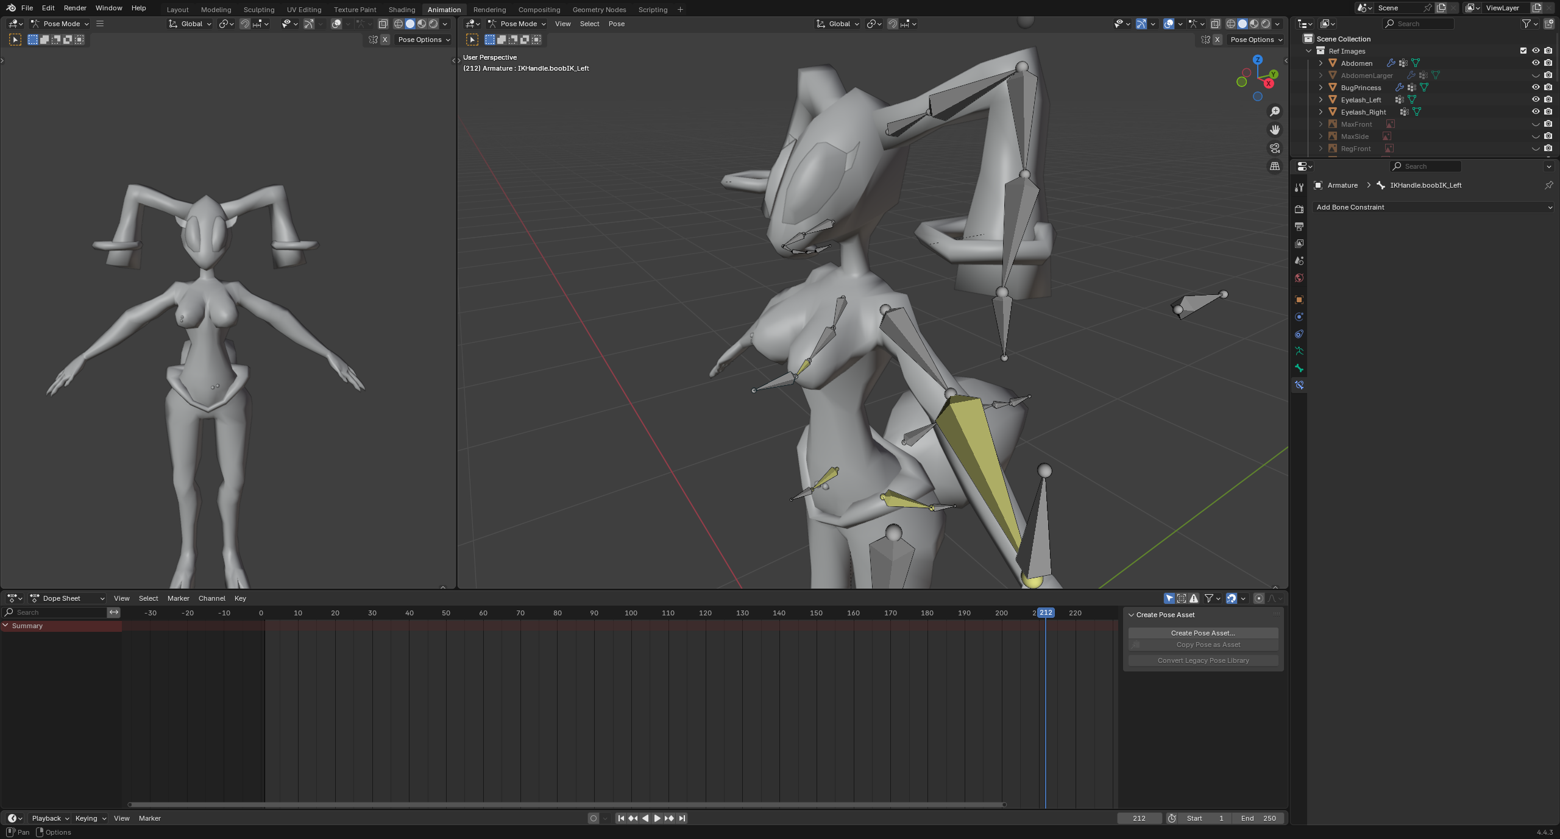Open Global orientation dropdown in right viewport
The image size is (1560, 839).
tap(838, 24)
